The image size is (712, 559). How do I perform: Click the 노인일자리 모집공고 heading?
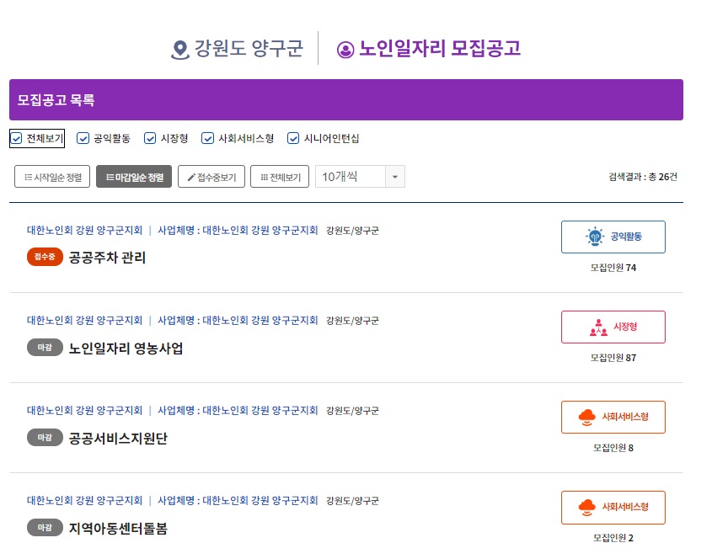(x=440, y=49)
